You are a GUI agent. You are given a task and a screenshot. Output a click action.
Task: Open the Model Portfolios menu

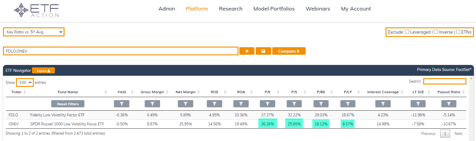click(274, 9)
